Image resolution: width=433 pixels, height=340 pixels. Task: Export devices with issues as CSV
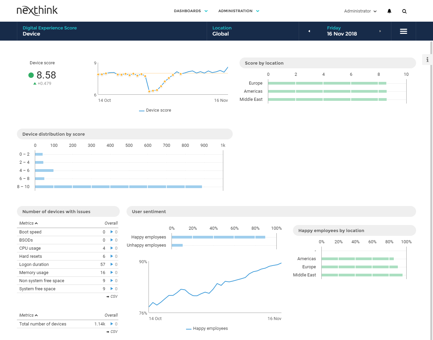point(112,297)
